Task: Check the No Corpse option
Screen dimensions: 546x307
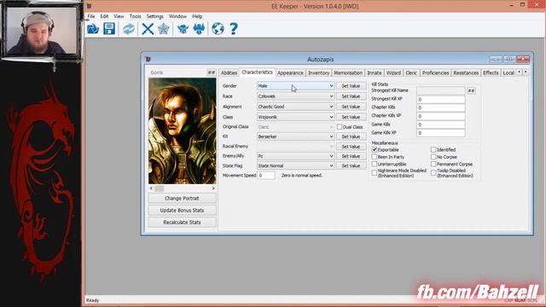Action: [x=433, y=157]
